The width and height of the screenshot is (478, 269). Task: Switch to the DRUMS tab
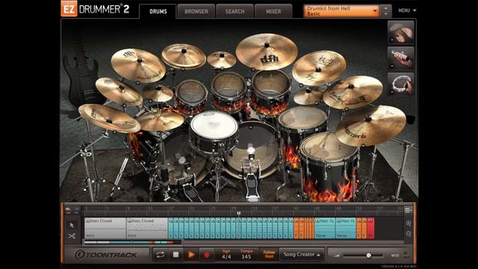(x=158, y=11)
